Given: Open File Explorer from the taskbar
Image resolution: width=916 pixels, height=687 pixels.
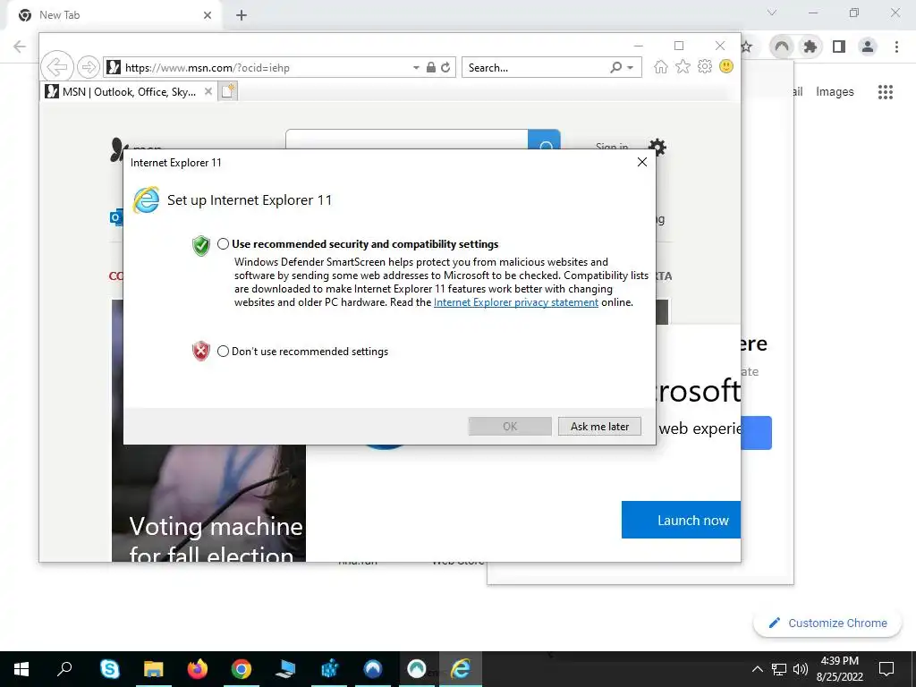Looking at the screenshot, I should [x=153, y=669].
